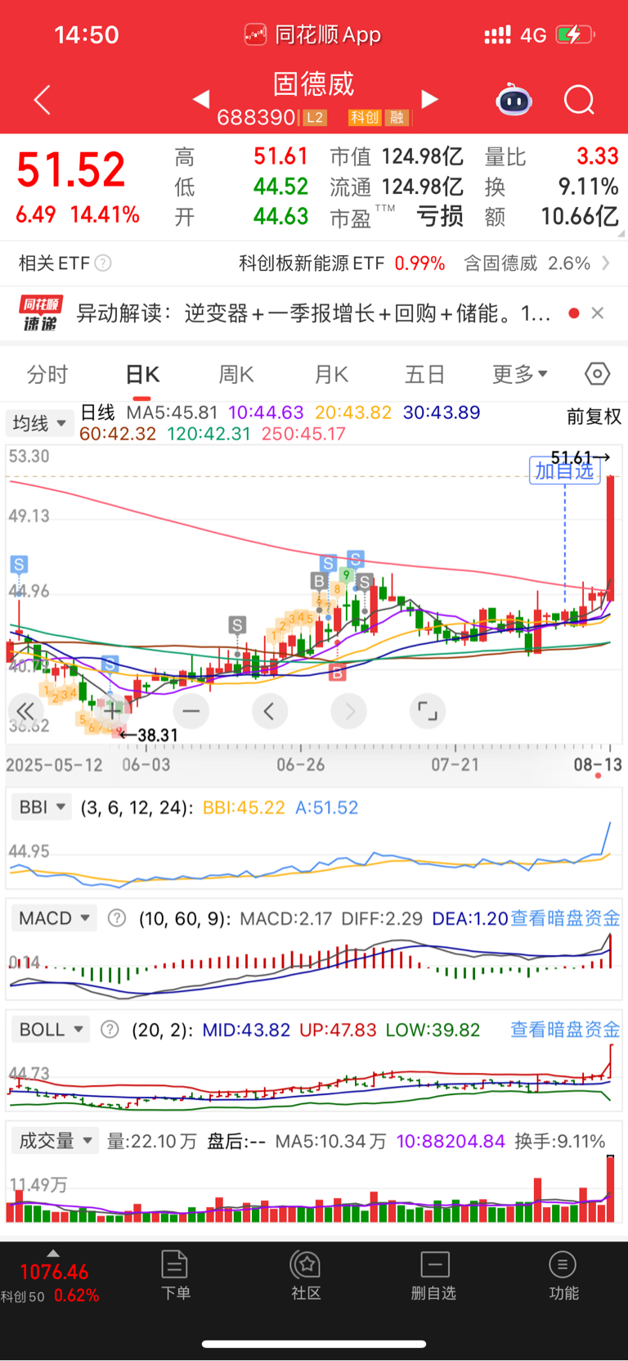The width and height of the screenshot is (628, 1361).
Task: Tap the 融 margin badge
Action: [x=397, y=118]
